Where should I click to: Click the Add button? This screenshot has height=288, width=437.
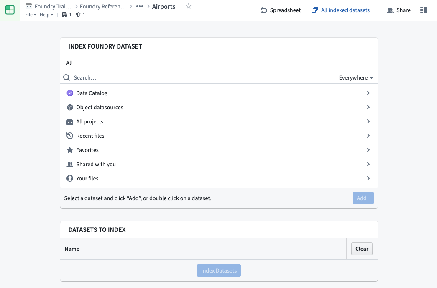pyautogui.click(x=363, y=198)
